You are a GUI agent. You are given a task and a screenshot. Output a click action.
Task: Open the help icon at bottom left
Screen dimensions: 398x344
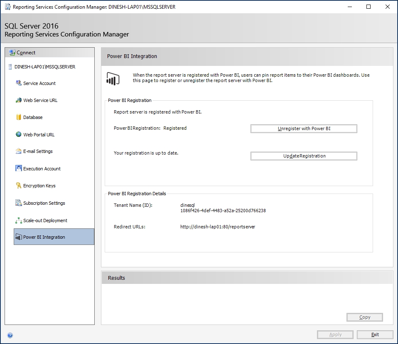pos(9,334)
